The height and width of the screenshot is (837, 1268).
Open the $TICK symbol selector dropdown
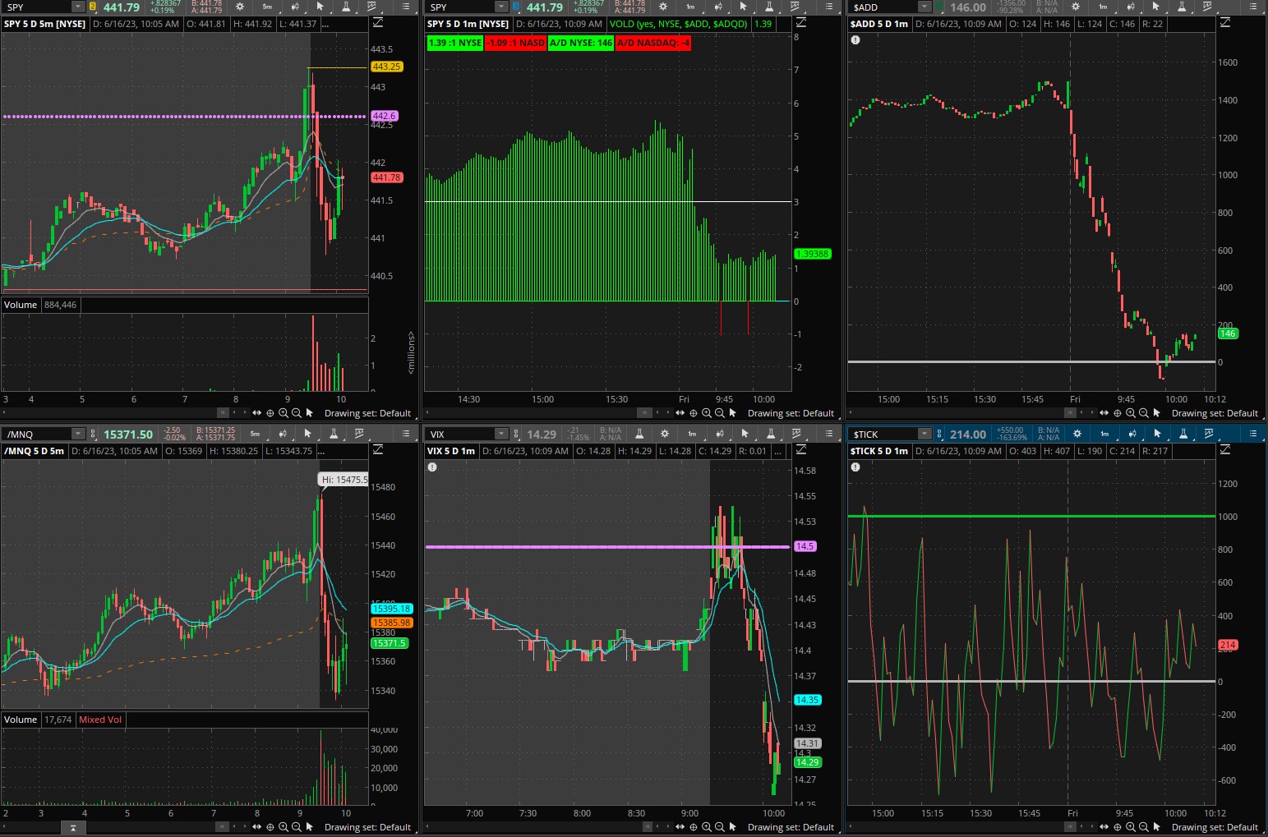924,434
